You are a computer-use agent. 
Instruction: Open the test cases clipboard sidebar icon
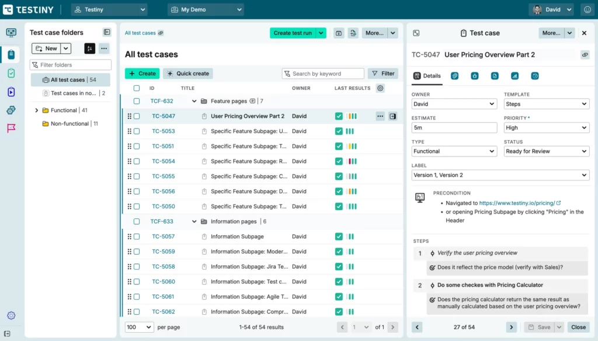point(11,54)
